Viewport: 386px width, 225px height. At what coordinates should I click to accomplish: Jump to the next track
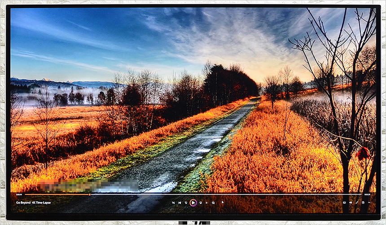pos(206,203)
